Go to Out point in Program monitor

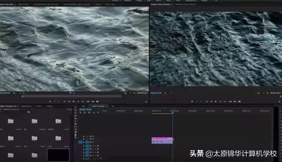tap(225, 101)
